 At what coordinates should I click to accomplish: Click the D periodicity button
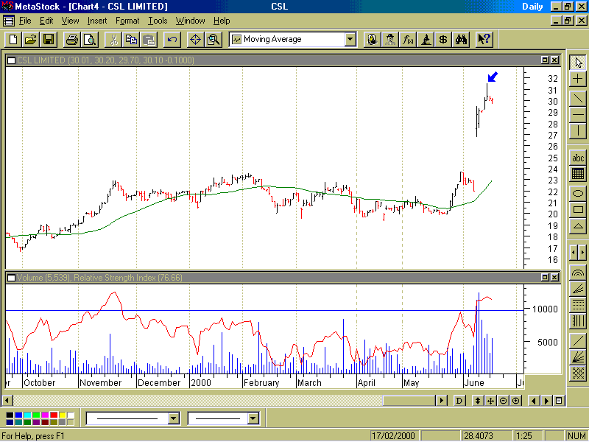pos(459,401)
